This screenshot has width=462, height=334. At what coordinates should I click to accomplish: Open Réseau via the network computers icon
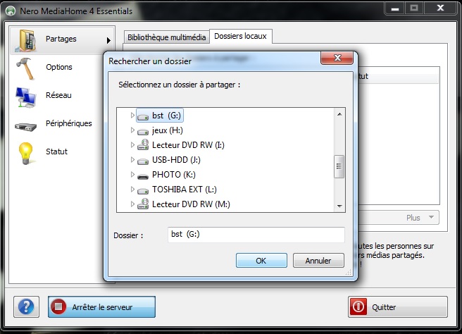point(26,97)
